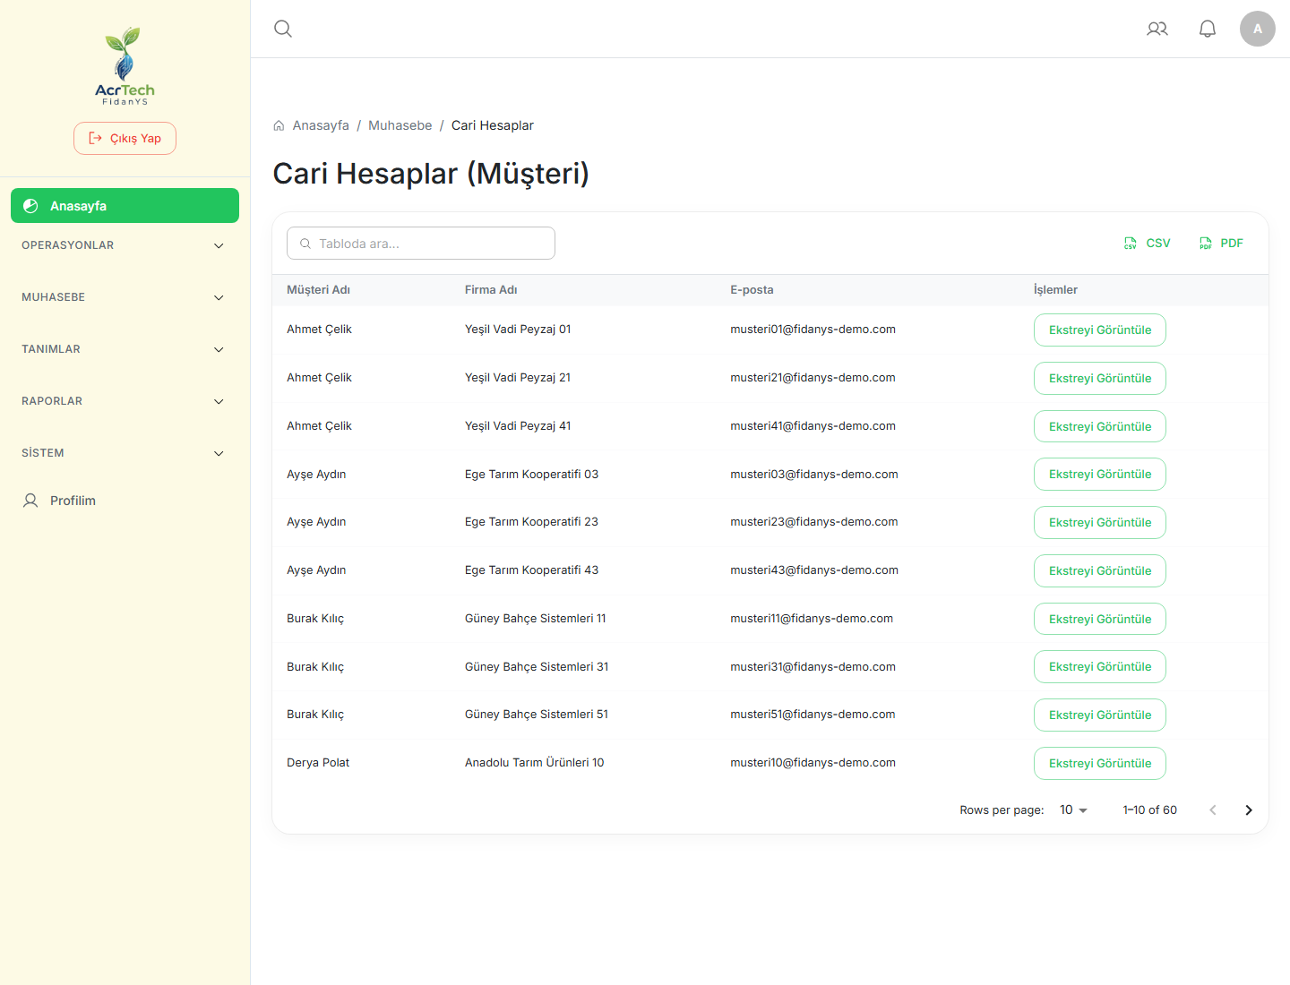Click Cari Hesaplar breadcrumb item

pos(493,125)
